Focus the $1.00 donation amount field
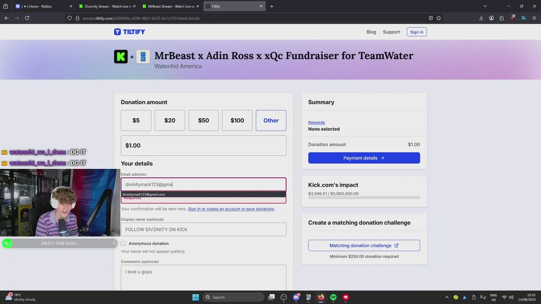The image size is (541, 304). 203,145
